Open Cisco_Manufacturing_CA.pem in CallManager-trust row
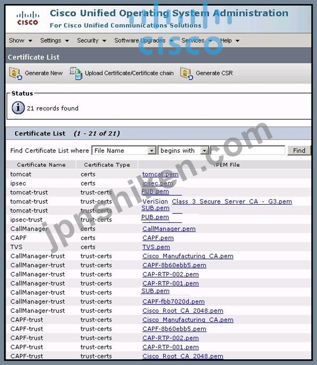 pos(188,256)
